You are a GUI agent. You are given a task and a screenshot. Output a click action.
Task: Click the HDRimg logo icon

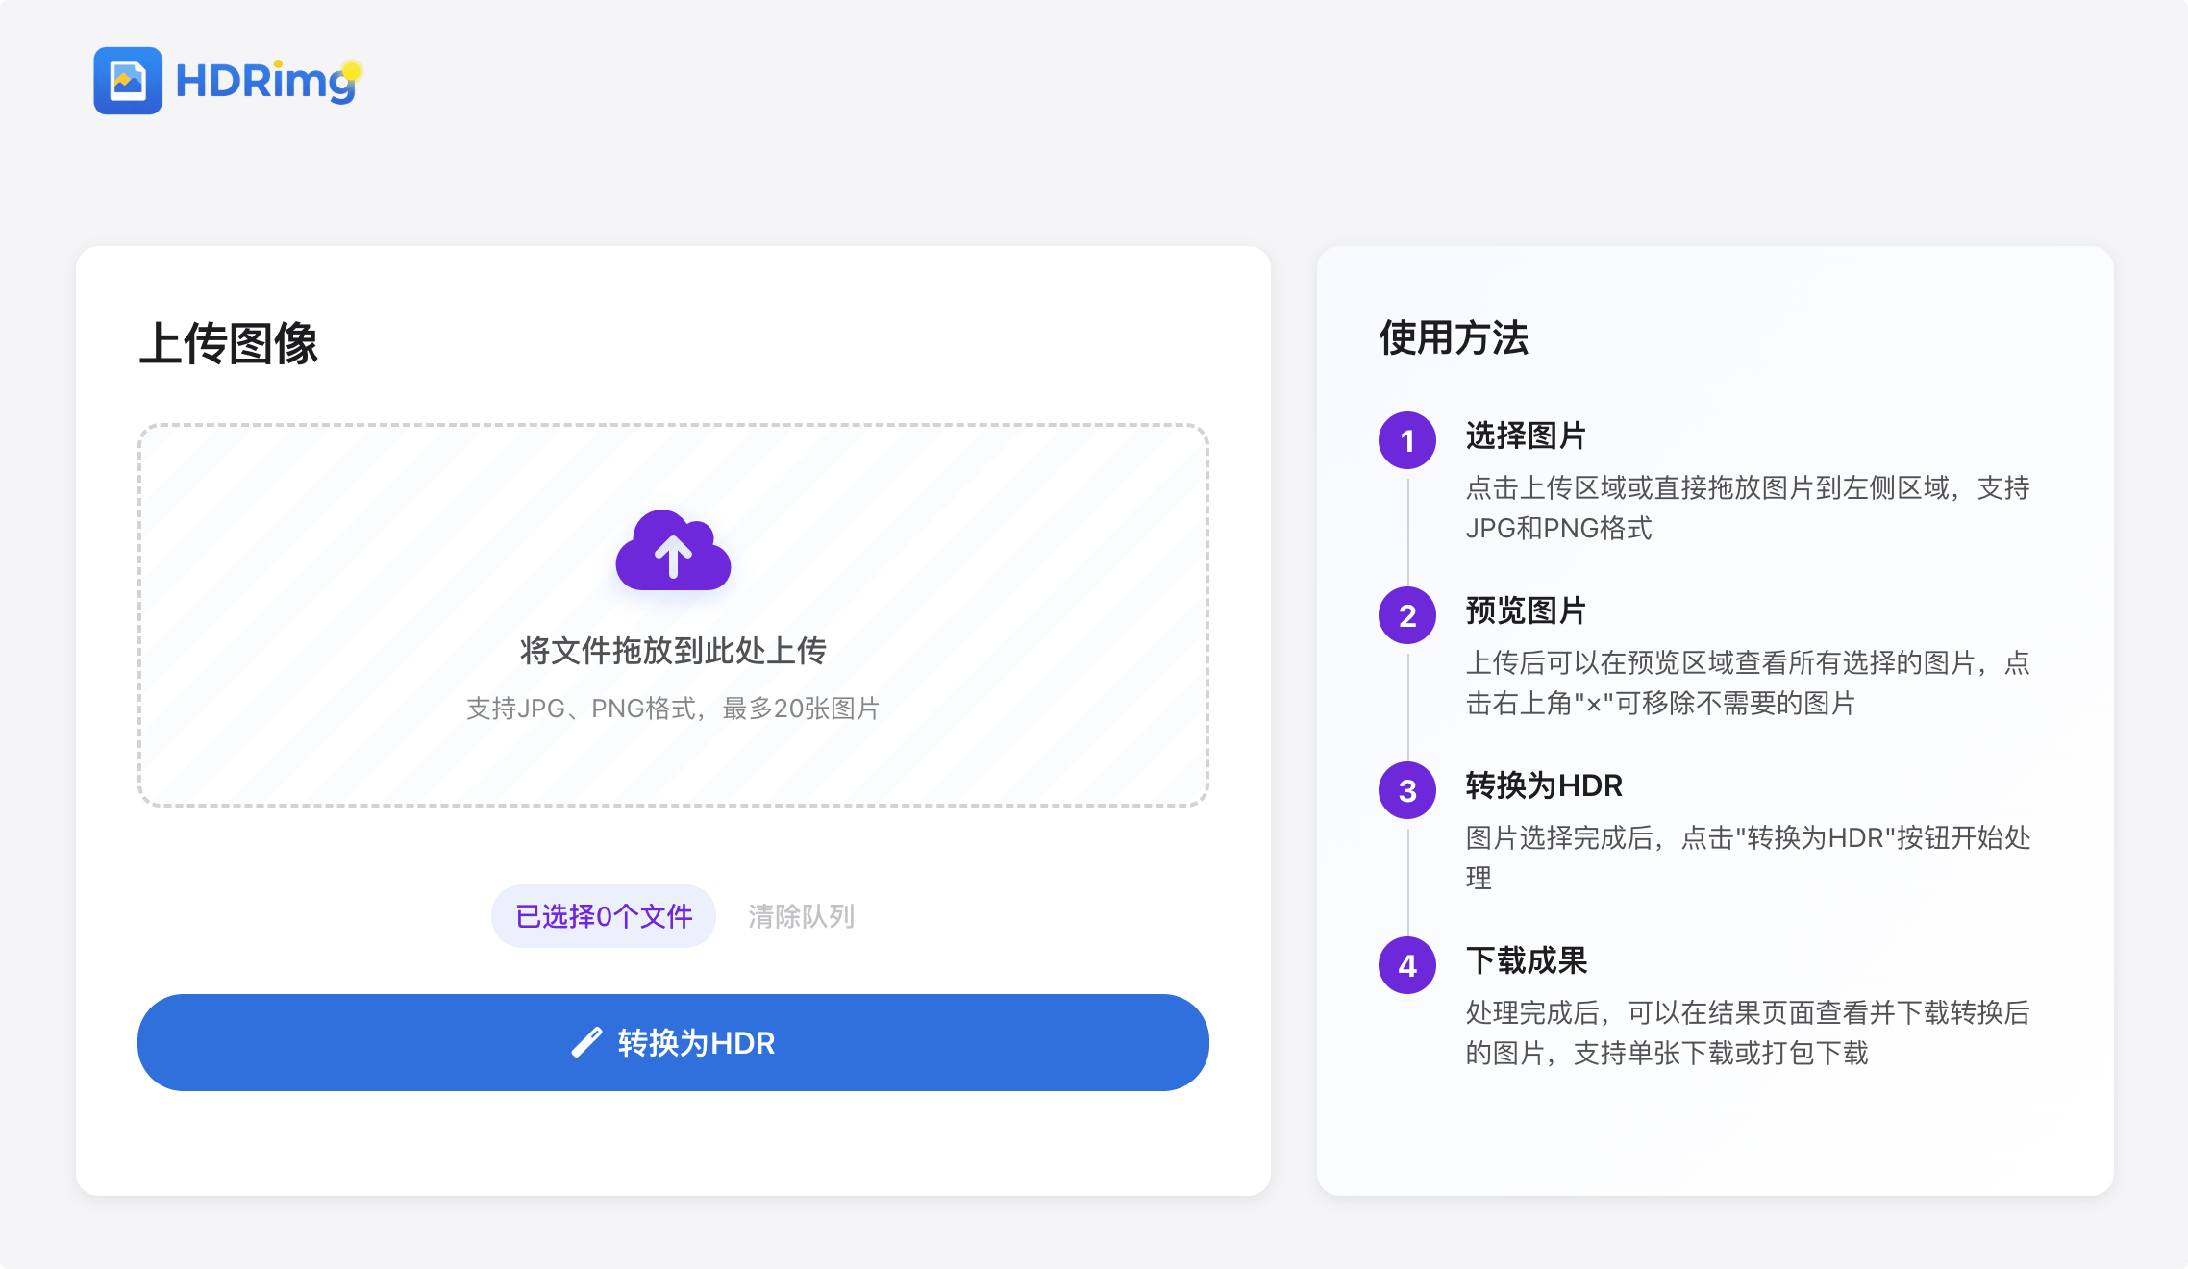pyautogui.click(x=128, y=81)
